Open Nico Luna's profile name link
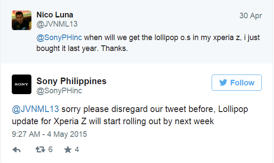 click(55, 15)
